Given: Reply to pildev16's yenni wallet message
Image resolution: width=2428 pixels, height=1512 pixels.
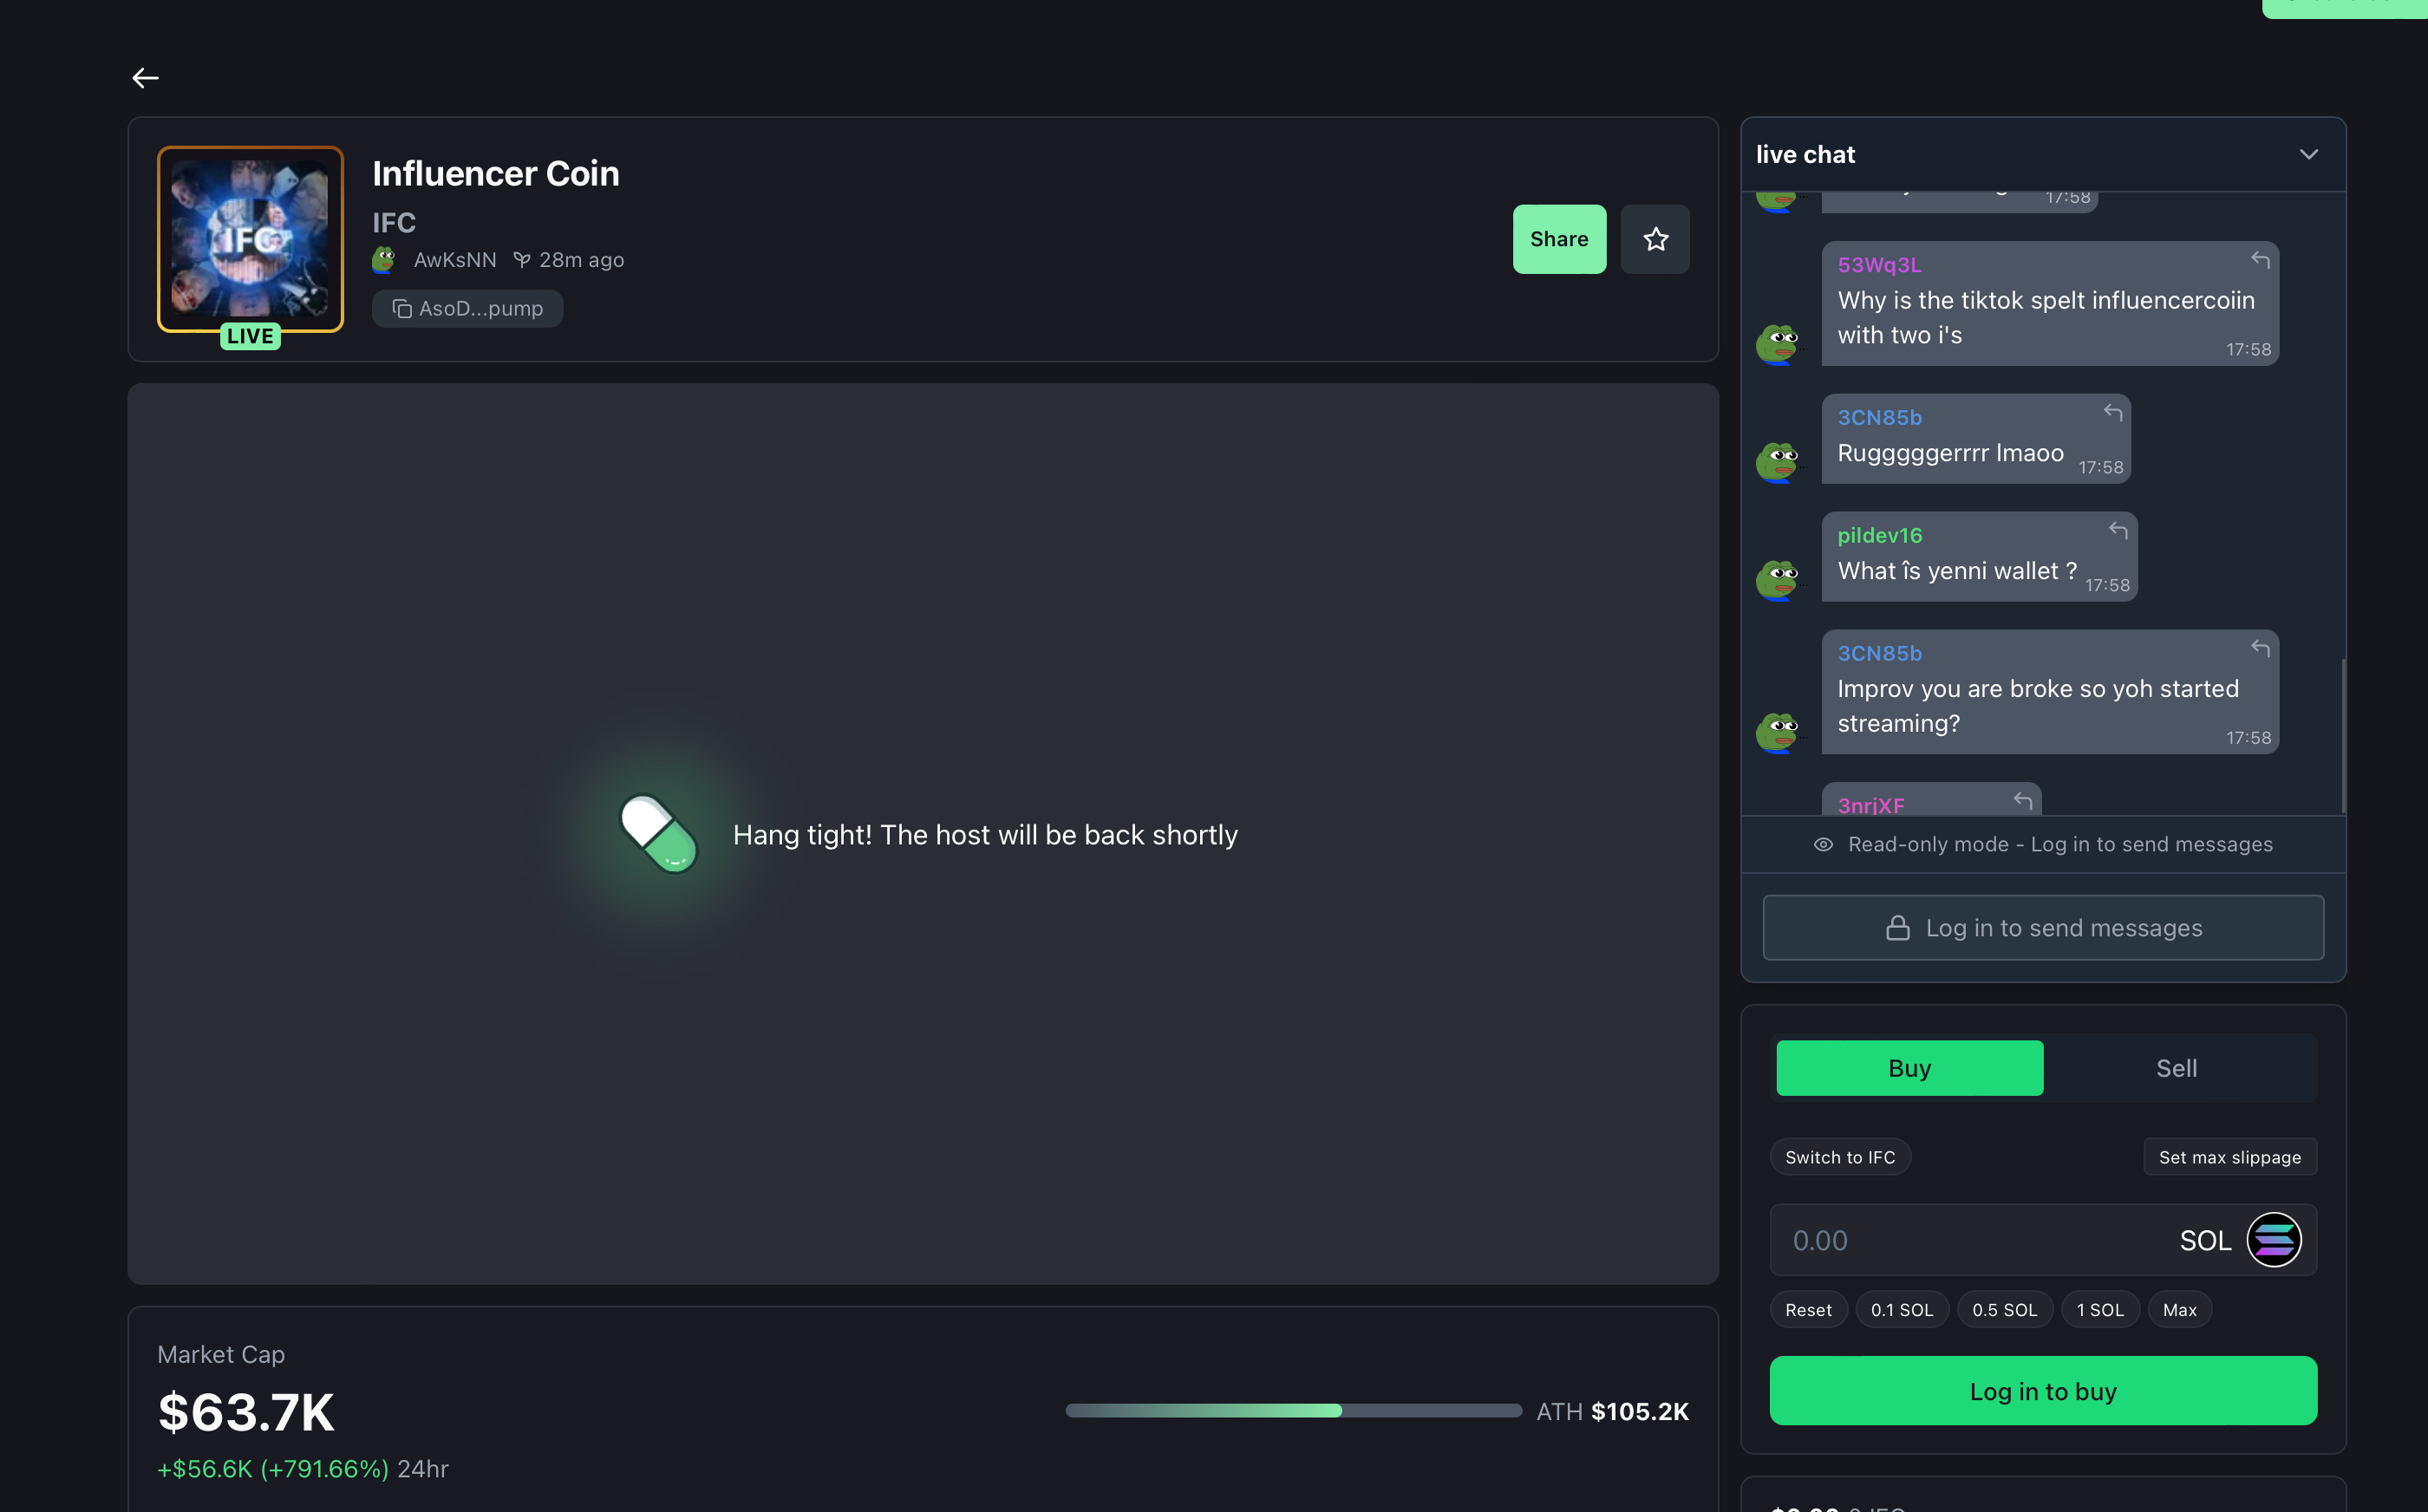Looking at the screenshot, I should 2118,530.
